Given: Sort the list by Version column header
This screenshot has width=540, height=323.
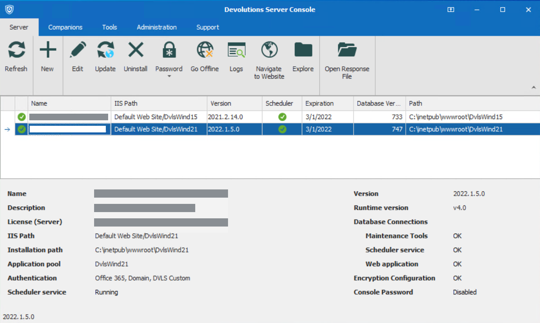Looking at the screenshot, I should [x=234, y=104].
